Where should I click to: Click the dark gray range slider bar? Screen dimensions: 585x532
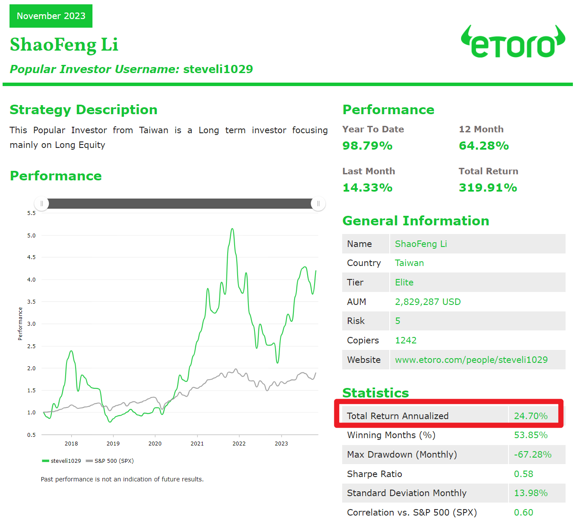click(180, 204)
